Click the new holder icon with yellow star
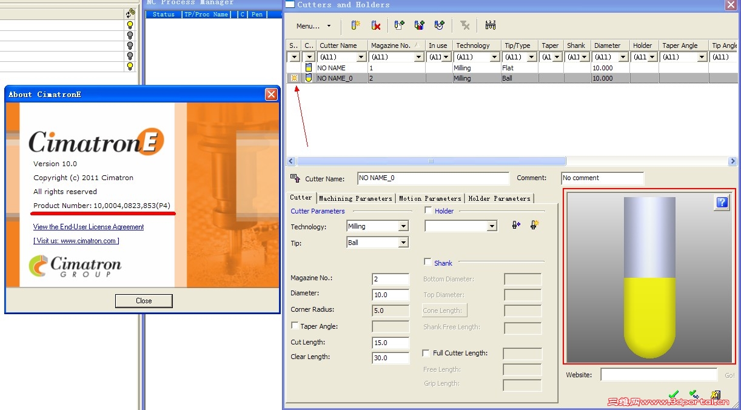The width and height of the screenshot is (741, 410). point(534,225)
